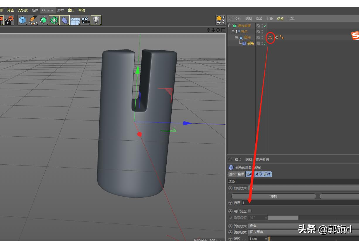
Task: Toggle enable checkmark of 倒角
Action: coord(265,43)
